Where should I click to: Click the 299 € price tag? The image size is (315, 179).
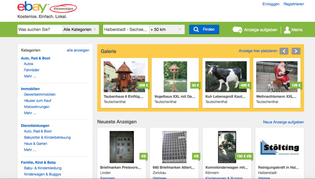point(143,86)
